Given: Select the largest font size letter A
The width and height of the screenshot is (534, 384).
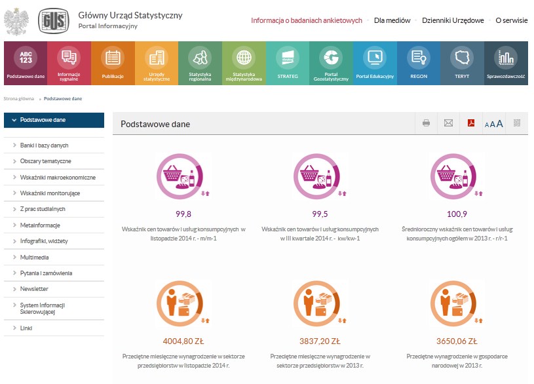Looking at the screenshot, I should point(499,124).
